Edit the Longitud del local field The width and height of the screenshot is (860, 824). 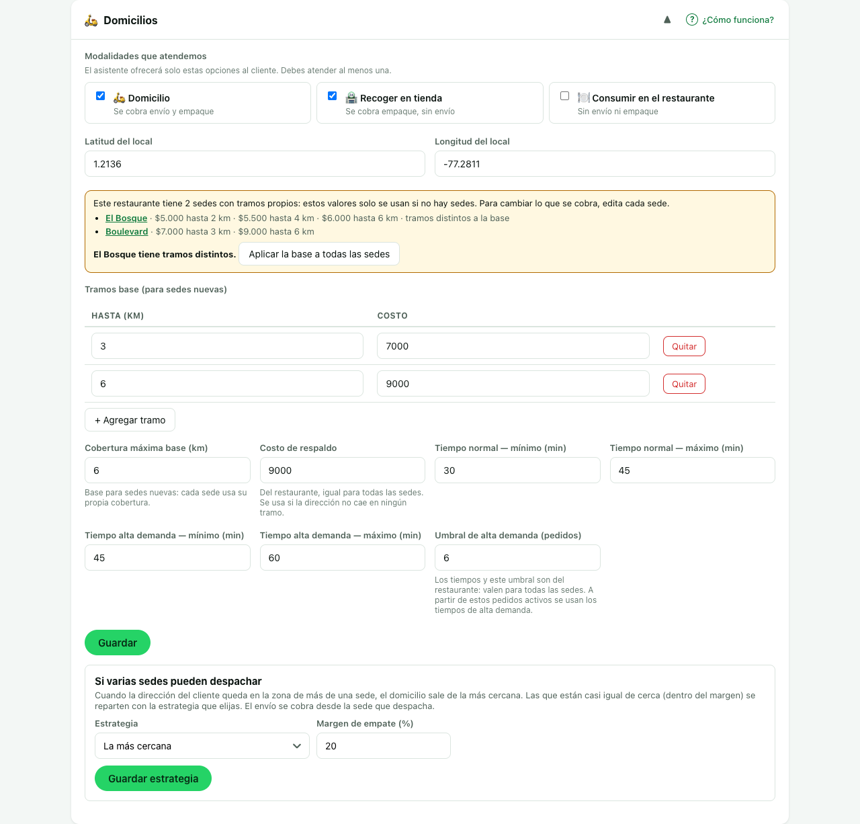[x=605, y=164]
